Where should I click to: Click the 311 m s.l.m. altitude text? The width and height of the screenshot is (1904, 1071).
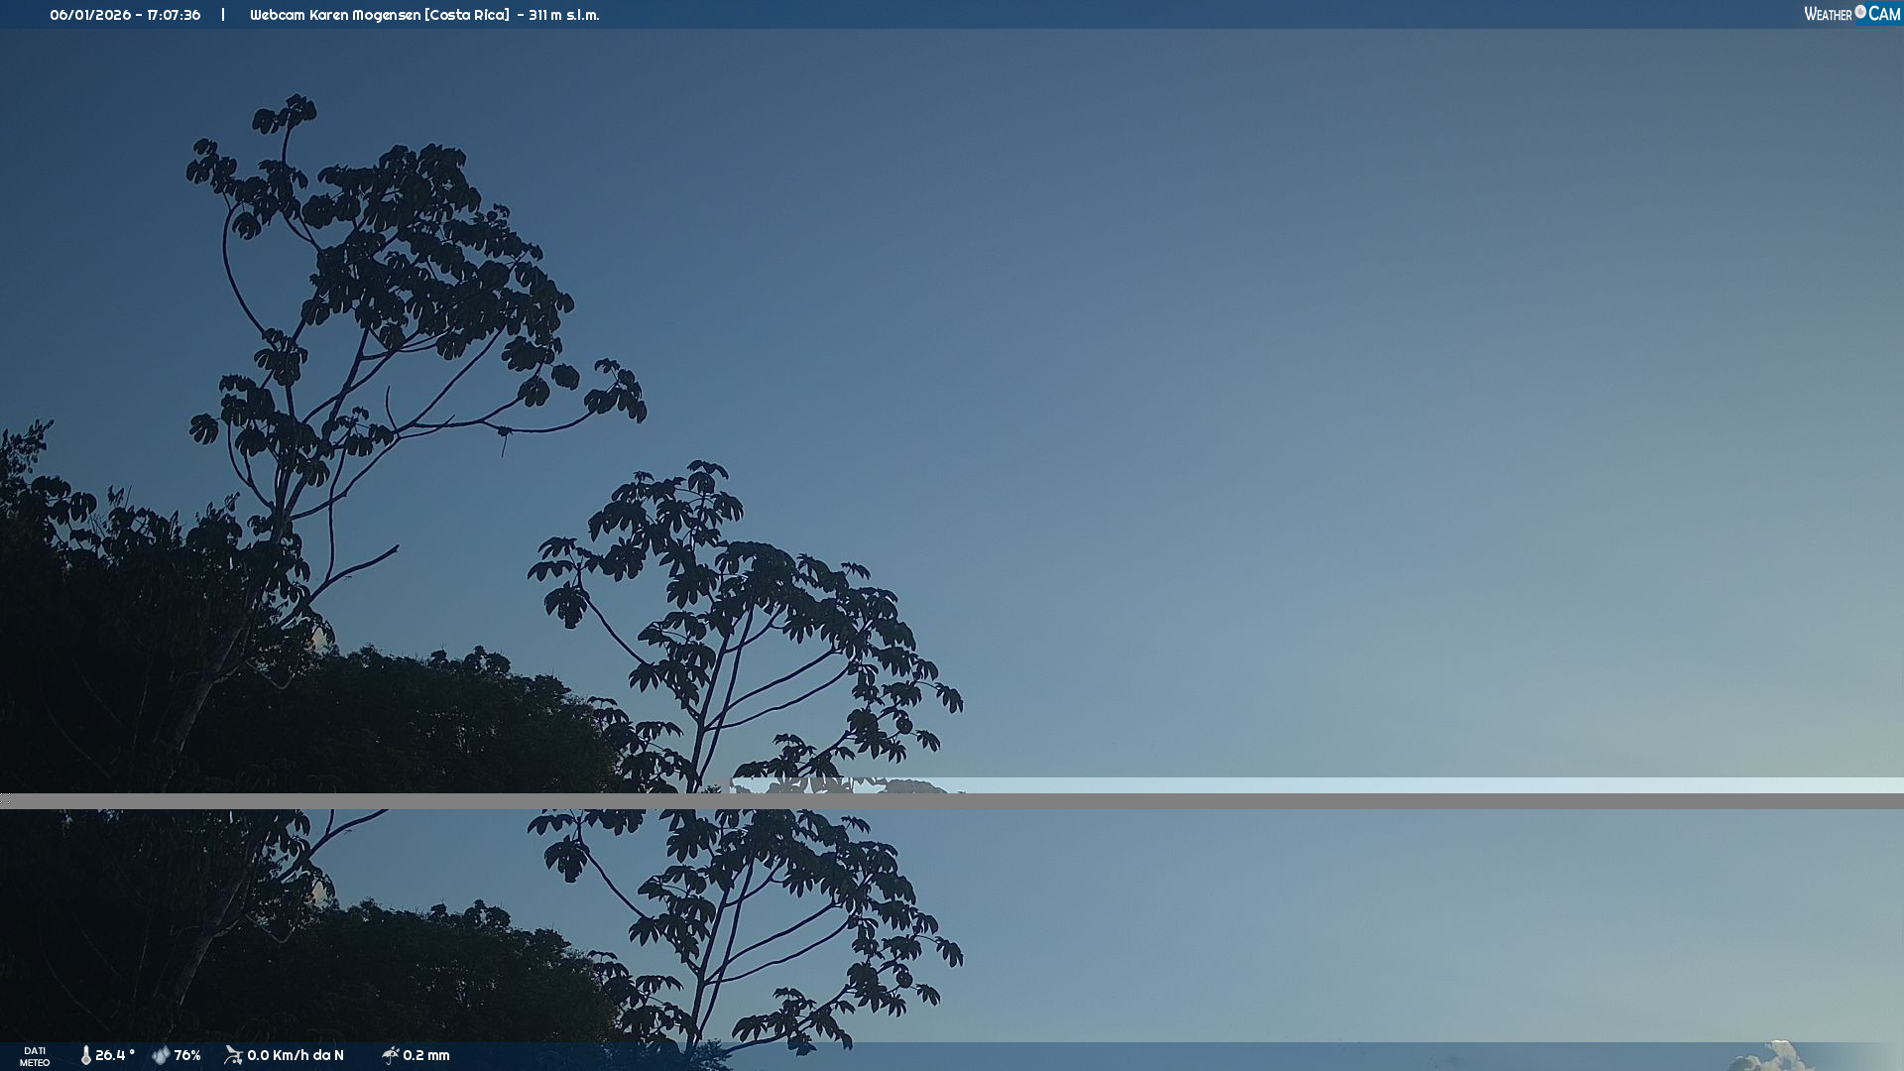tap(563, 15)
